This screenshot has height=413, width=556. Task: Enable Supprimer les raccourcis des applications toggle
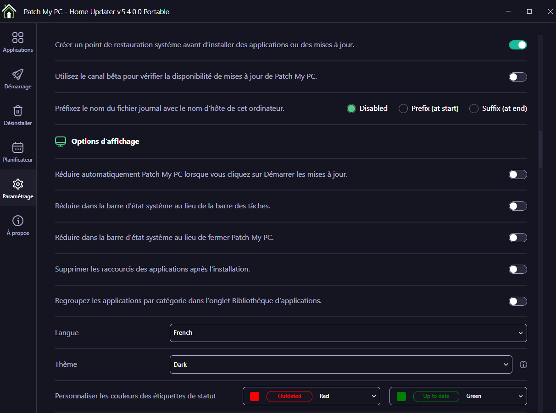click(x=518, y=269)
